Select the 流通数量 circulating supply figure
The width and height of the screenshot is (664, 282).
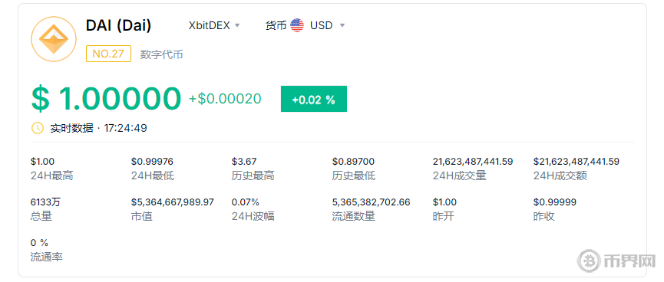pyautogui.click(x=371, y=202)
